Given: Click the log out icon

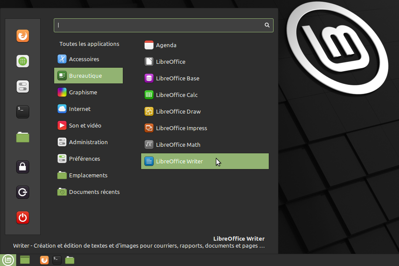Looking at the screenshot, I should 23,192.
